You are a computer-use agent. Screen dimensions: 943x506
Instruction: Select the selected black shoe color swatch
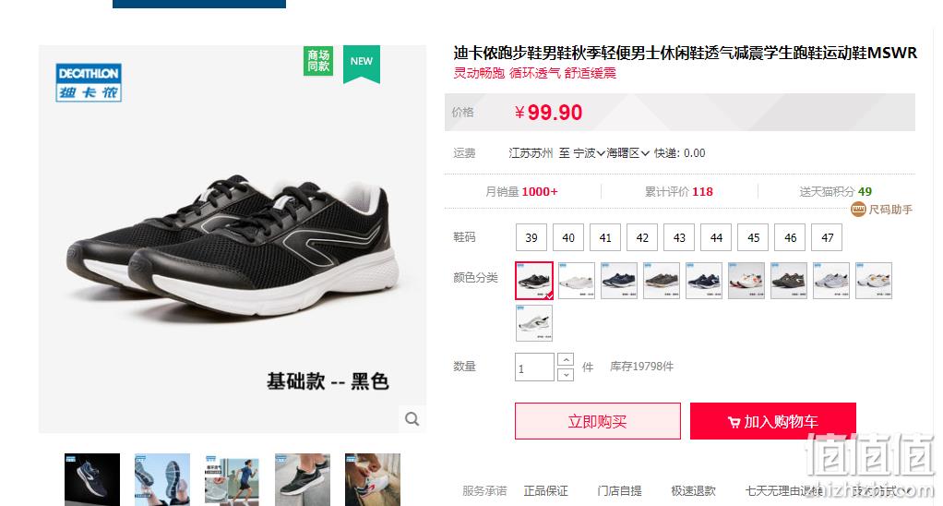[534, 281]
